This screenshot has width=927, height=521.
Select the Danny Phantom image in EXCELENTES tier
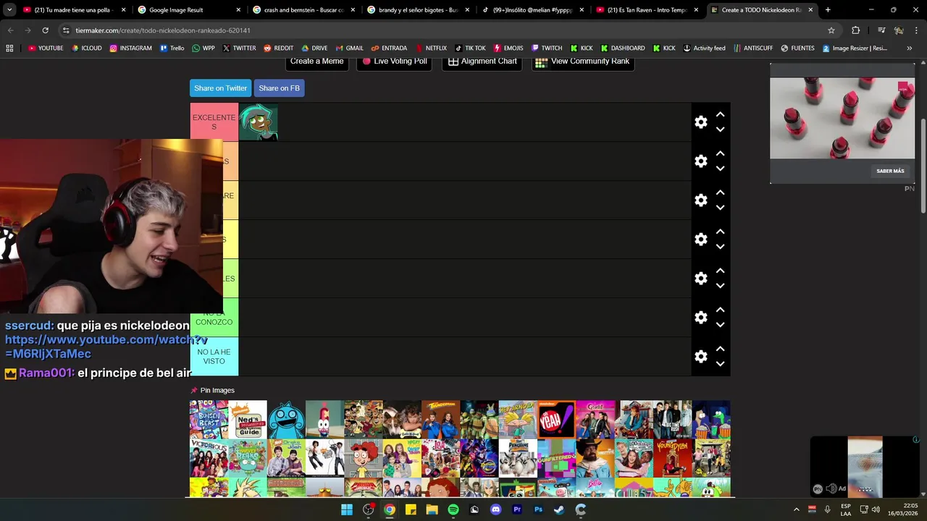(x=259, y=122)
